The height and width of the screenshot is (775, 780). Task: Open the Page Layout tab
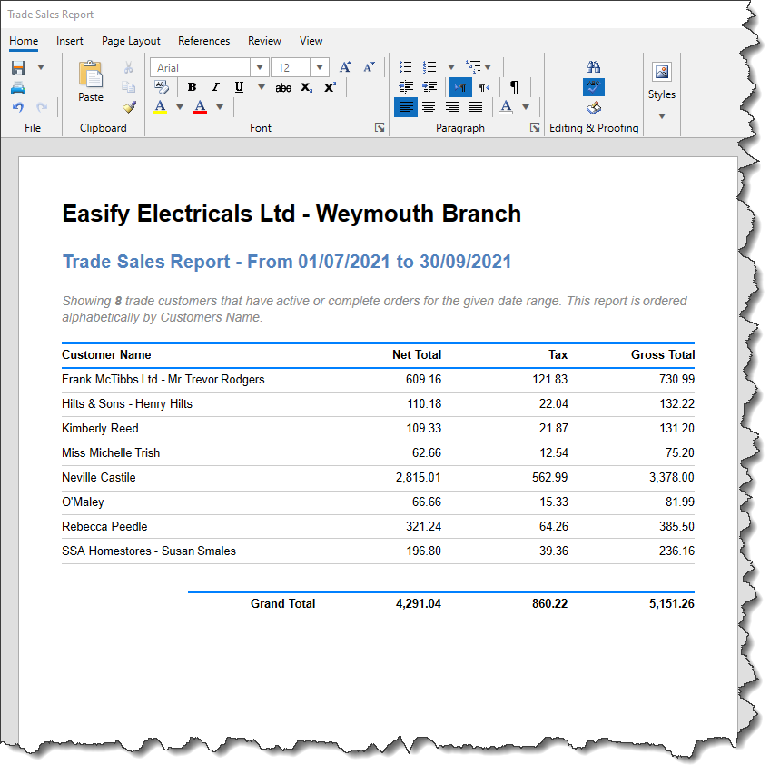tap(131, 41)
